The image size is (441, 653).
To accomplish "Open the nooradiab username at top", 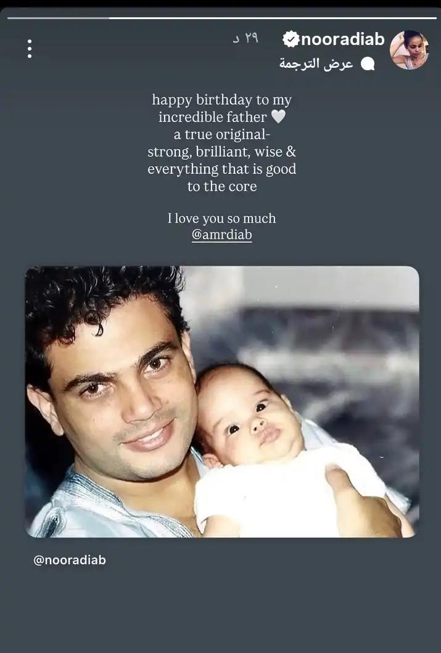I will coord(343,39).
